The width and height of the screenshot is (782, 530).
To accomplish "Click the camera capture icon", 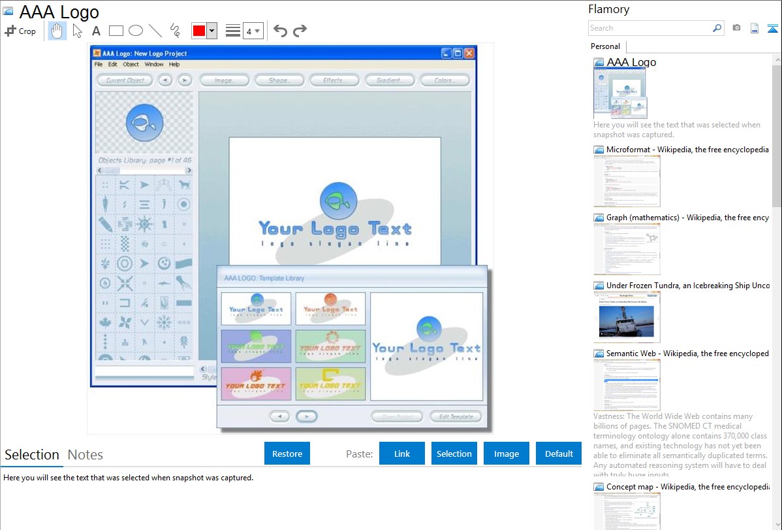I will pyautogui.click(x=736, y=28).
